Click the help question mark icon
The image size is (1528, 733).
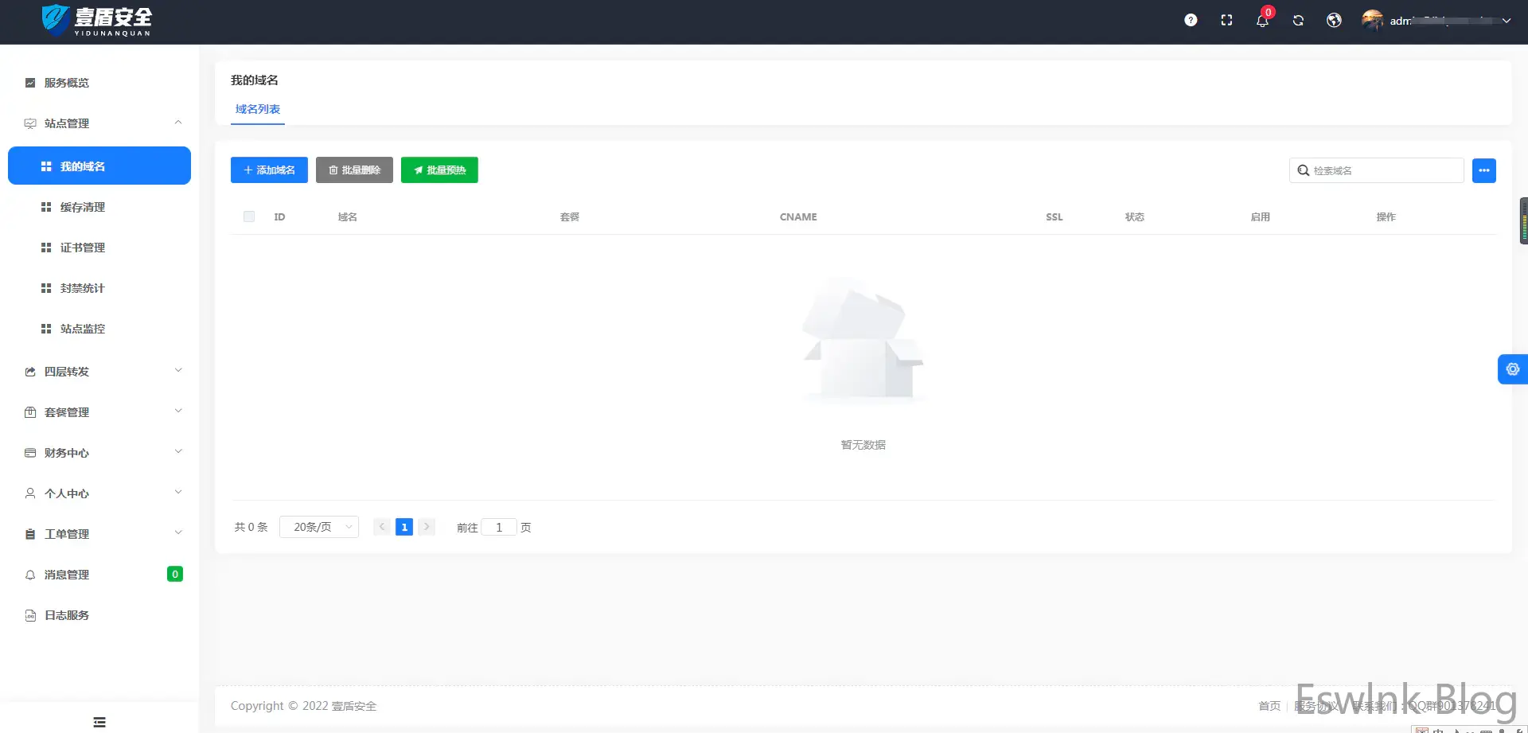(x=1191, y=21)
